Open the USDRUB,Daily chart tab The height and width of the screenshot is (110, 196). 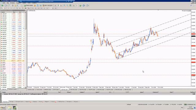[x=64, y=90]
